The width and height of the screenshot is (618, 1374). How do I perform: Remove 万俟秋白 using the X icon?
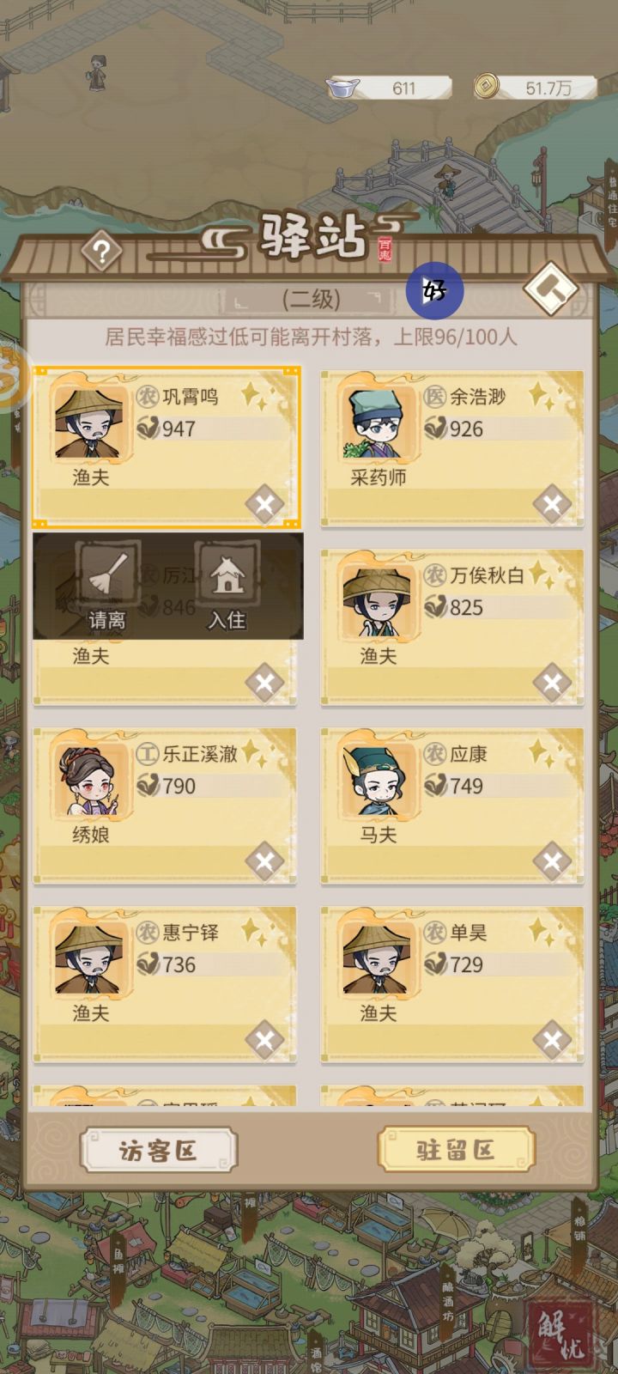(552, 684)
